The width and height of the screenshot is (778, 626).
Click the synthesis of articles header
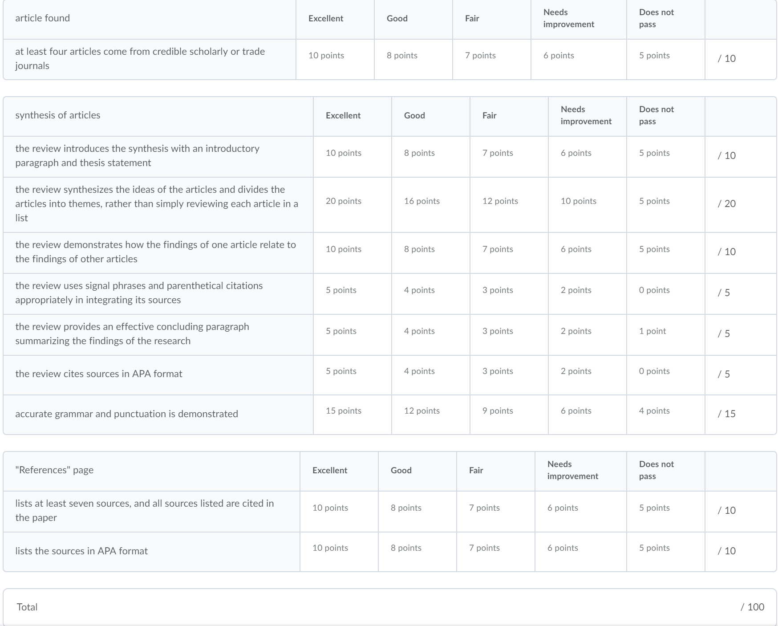click(x=58, y=115)
